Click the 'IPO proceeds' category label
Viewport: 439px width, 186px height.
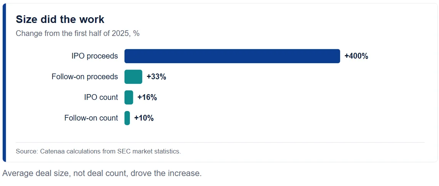coord(95,56)
